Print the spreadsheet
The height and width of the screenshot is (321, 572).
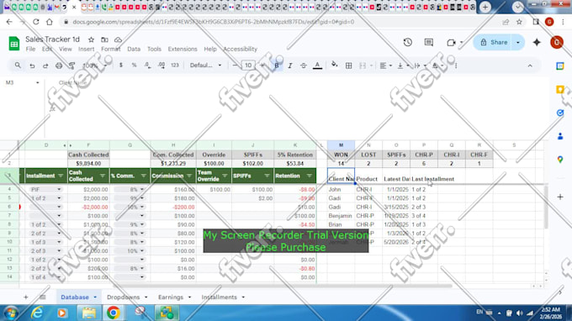pos(59,66)
